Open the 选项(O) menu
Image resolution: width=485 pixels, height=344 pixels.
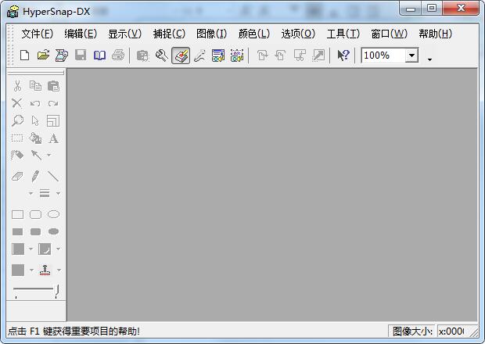click(x=298, y=34)
